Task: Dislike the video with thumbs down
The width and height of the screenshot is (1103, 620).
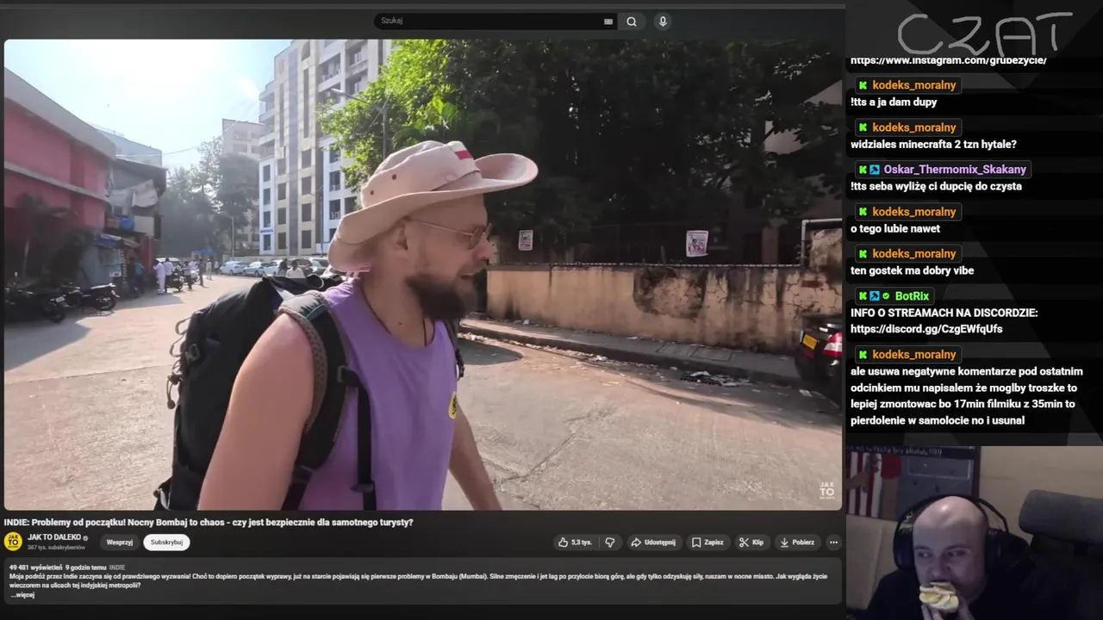Action: tap(610, 542)
